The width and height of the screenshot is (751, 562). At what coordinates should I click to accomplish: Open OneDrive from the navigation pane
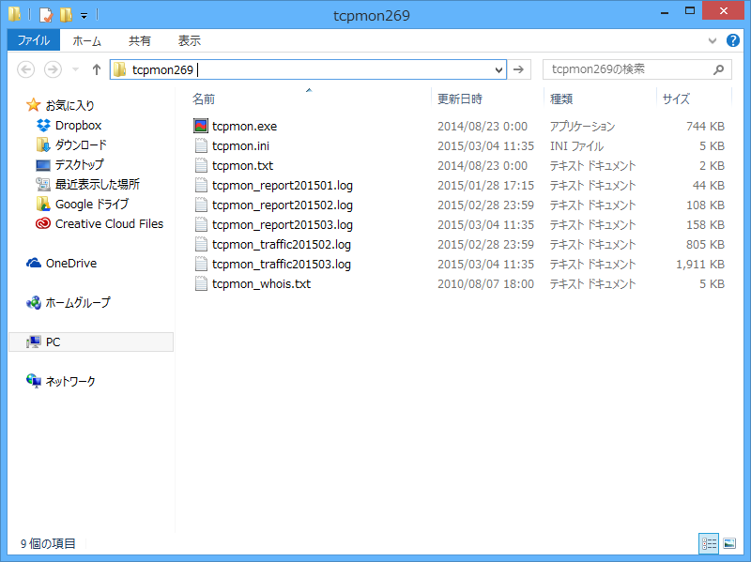click(69, 262)
